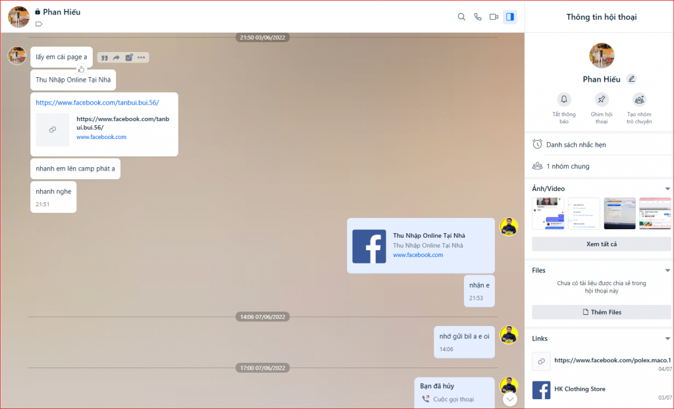Image resolution: width=674 pixels, height=409 pixels.
Task: Collapse the Ảnh/Video section arrow
Action: [667, 189]
